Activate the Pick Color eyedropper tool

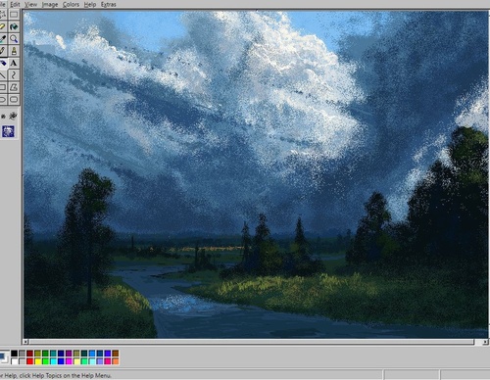tap(2, 38)
